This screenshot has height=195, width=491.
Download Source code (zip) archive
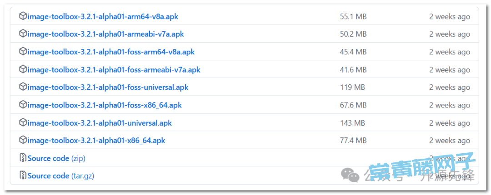point(56,158)
